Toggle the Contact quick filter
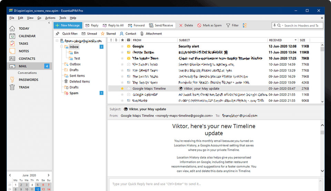The image size is (331, 191). pyautogui.click(x=128, y=33)
